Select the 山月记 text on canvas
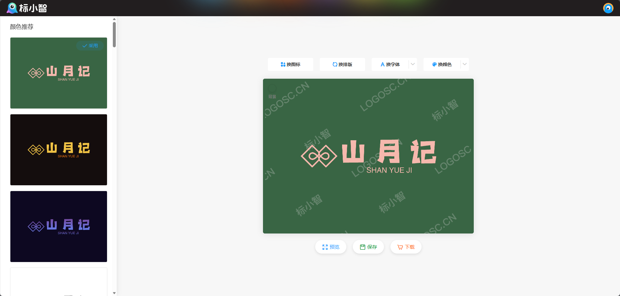This screenshot has height=296, width=620. coord(389,152)
